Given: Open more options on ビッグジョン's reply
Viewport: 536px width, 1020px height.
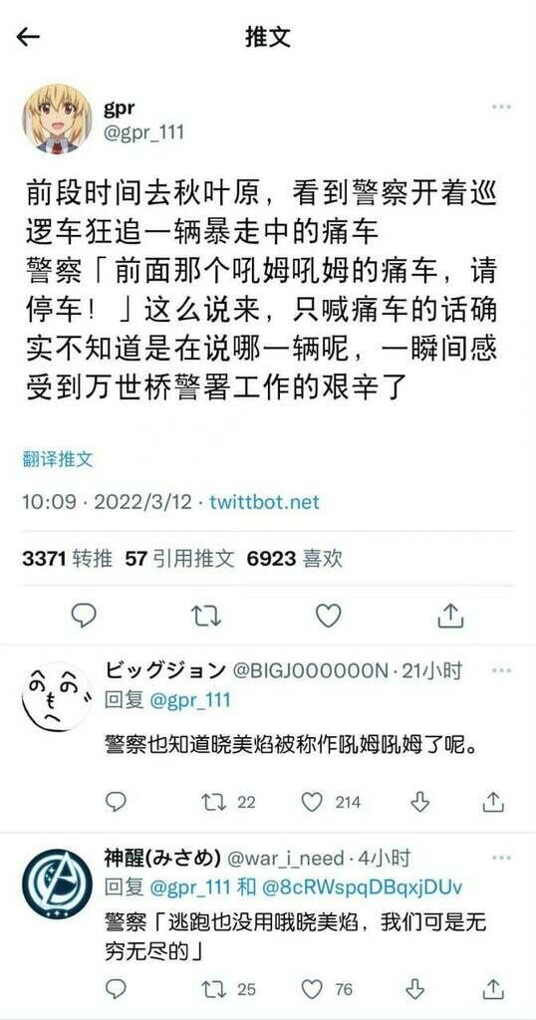Looking at the screenshot, I should [501, 670].
